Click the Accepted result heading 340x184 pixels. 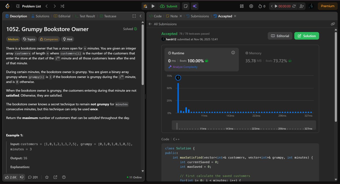(169, 34)
